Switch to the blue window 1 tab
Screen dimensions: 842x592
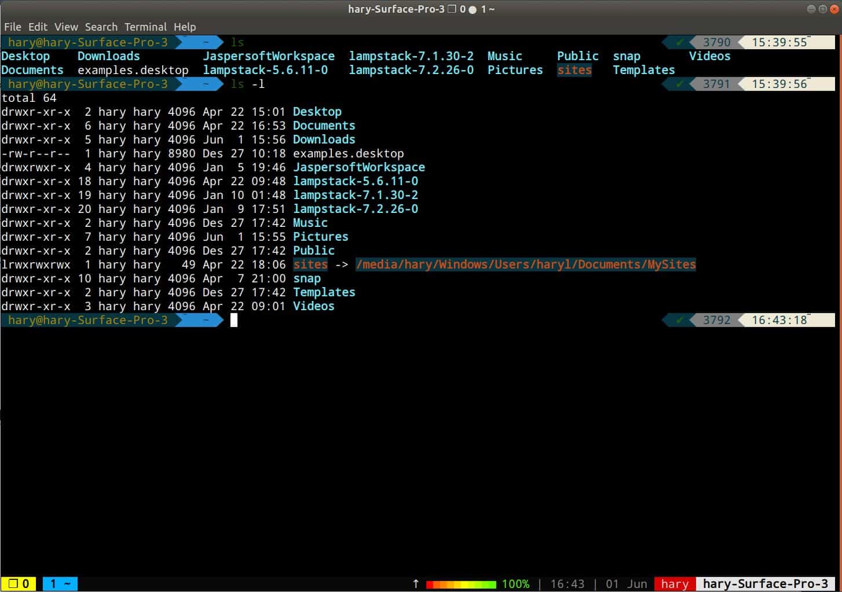click(x=60, y=584)
